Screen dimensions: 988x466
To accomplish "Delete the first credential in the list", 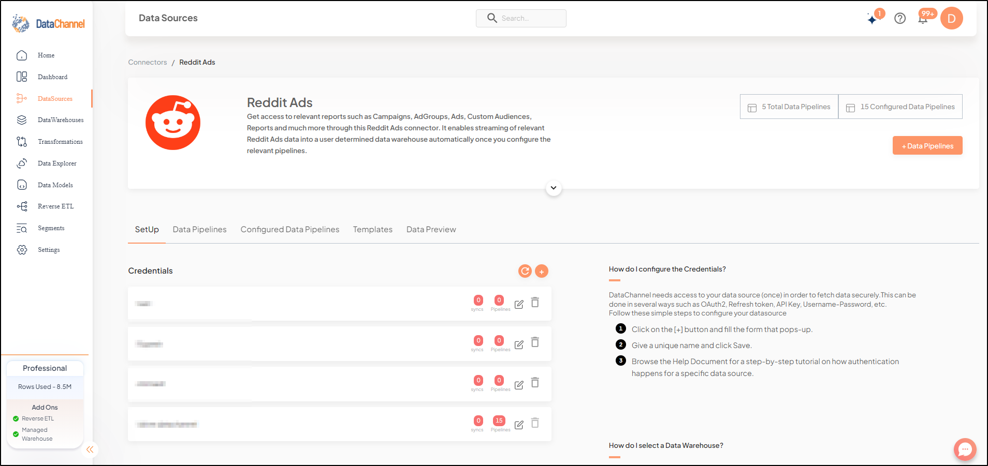I will [x=535, y=303].
